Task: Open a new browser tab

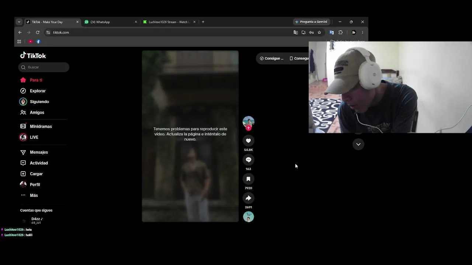Action: pos(203,22)
